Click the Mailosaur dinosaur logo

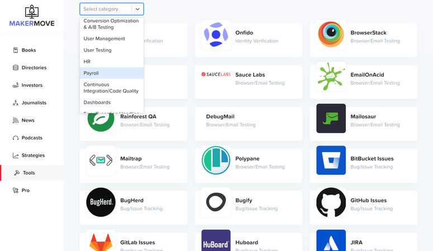331,118
